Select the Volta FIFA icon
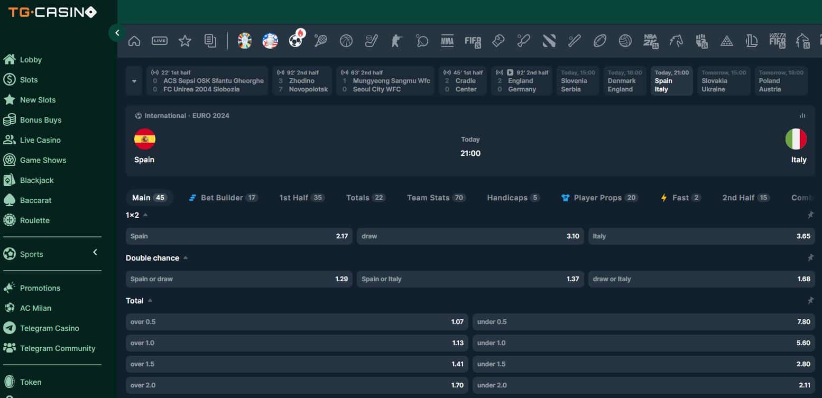This screenshot has height=398, width=822. tap(778, 41)
